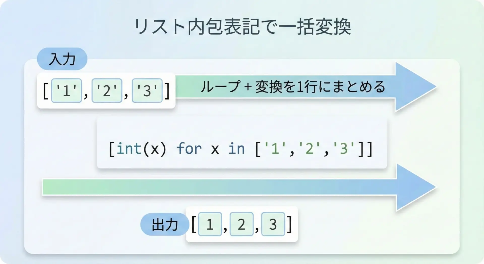The width and height of the screenshot is (484, 264).
Task: Click the loop variable x after for
Action: click(215, 149)
